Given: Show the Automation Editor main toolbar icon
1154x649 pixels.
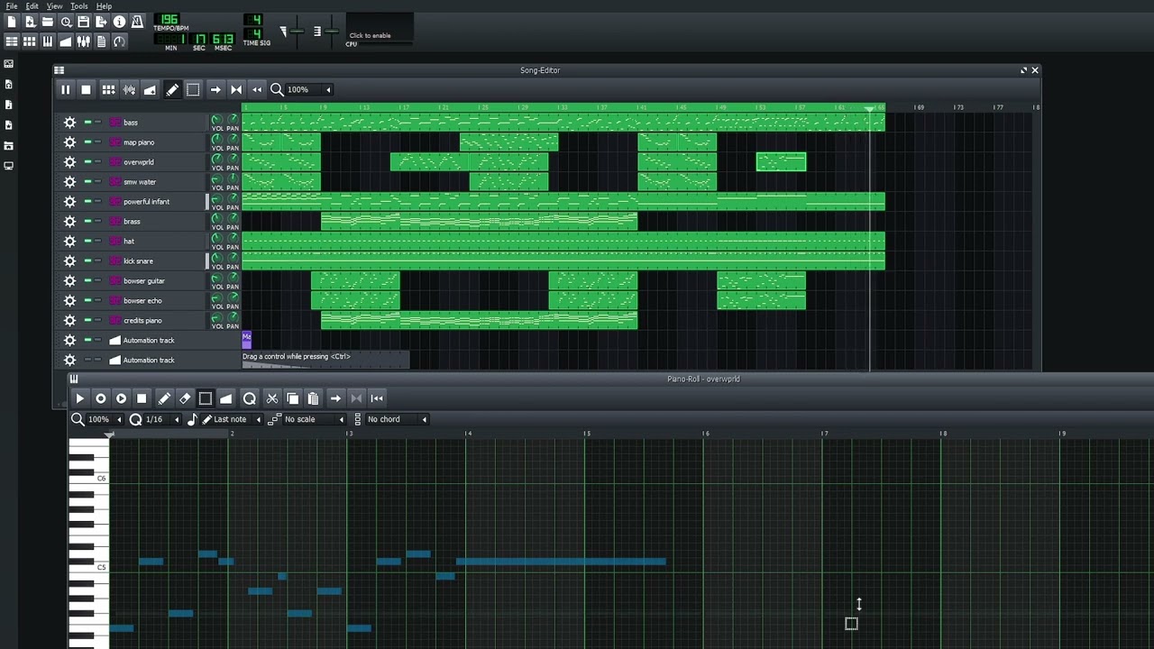Looking at the screenshot, I should (x=66, y=41).
